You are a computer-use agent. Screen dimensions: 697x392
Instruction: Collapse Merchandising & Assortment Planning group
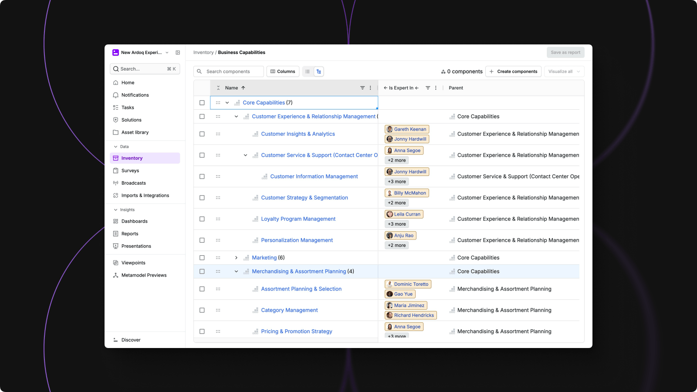[x=236, y=271]
